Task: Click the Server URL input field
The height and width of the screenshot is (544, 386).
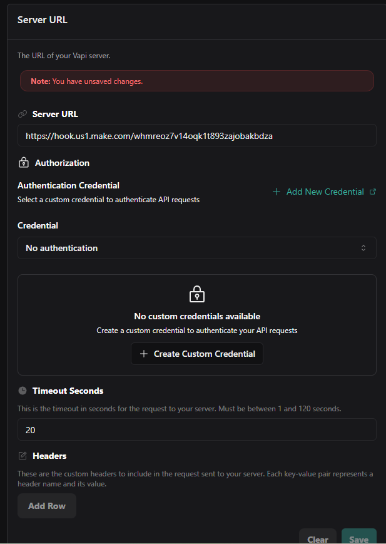Action: 196,135
